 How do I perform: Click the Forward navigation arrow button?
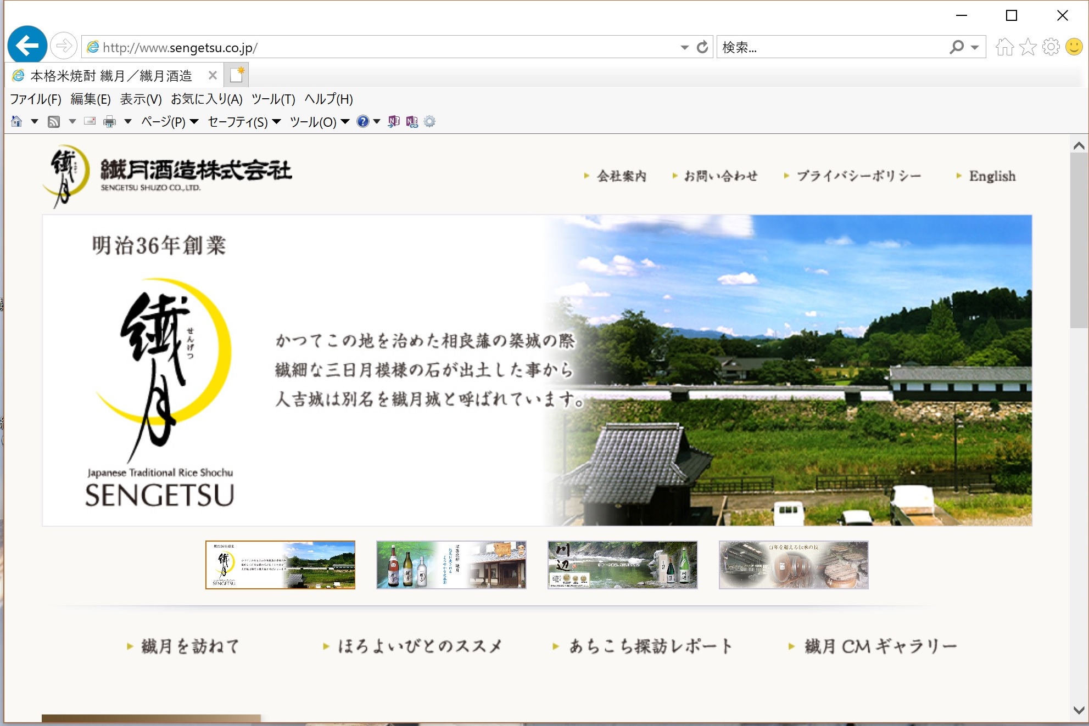[x=64, y=46]
